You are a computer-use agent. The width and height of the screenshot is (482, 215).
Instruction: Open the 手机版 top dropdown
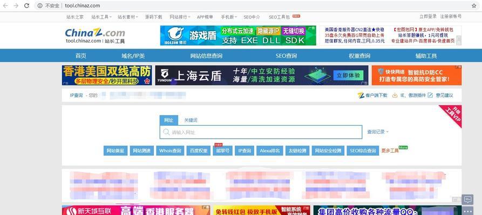pyautogui.click(x=228, y=17)
